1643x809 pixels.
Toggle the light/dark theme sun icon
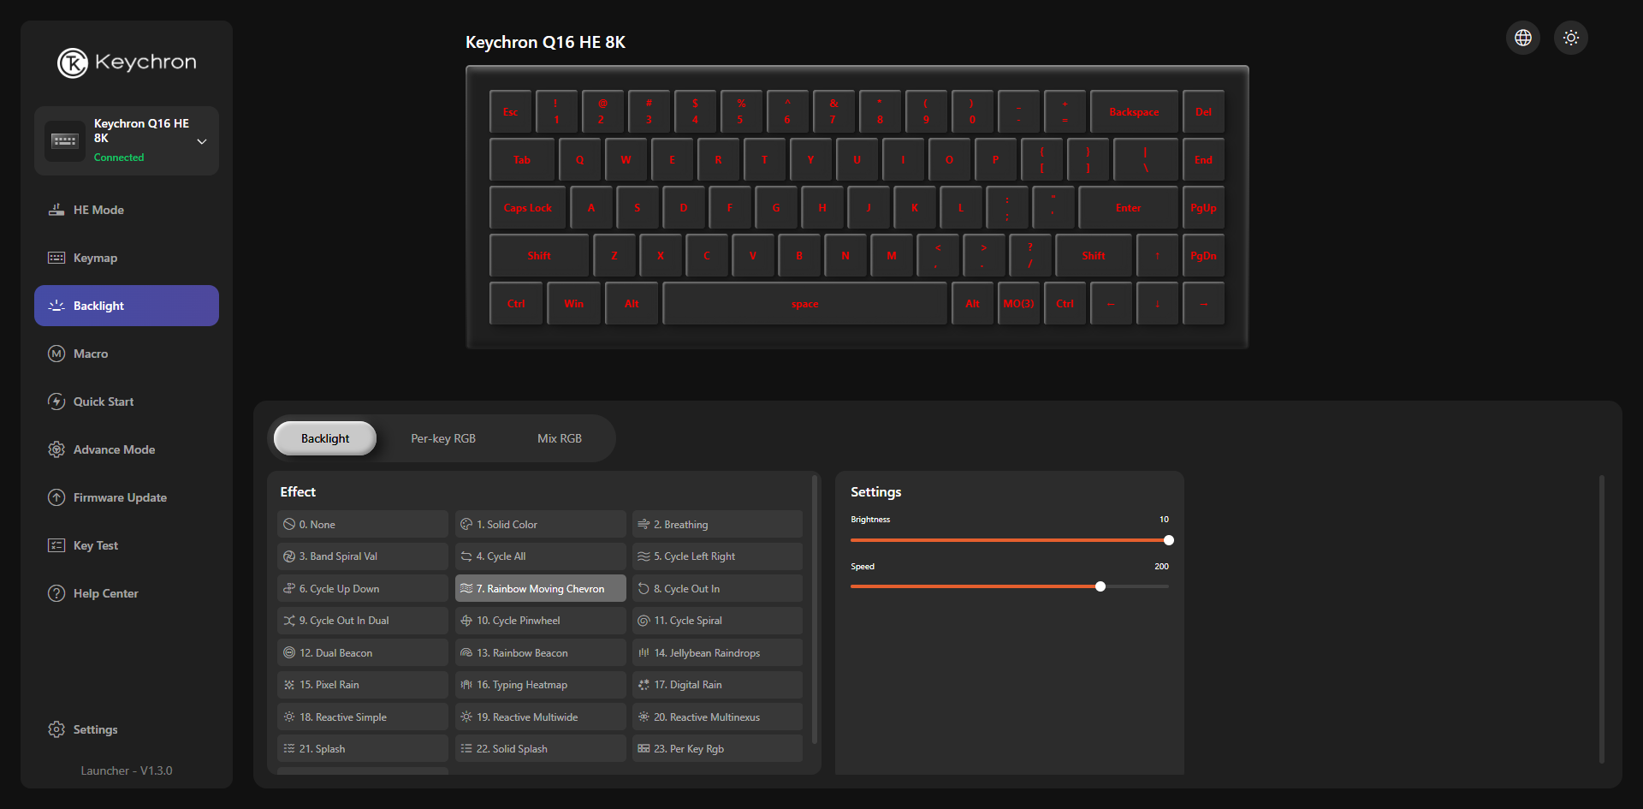pyautogui.click(x=1571, y=38)
